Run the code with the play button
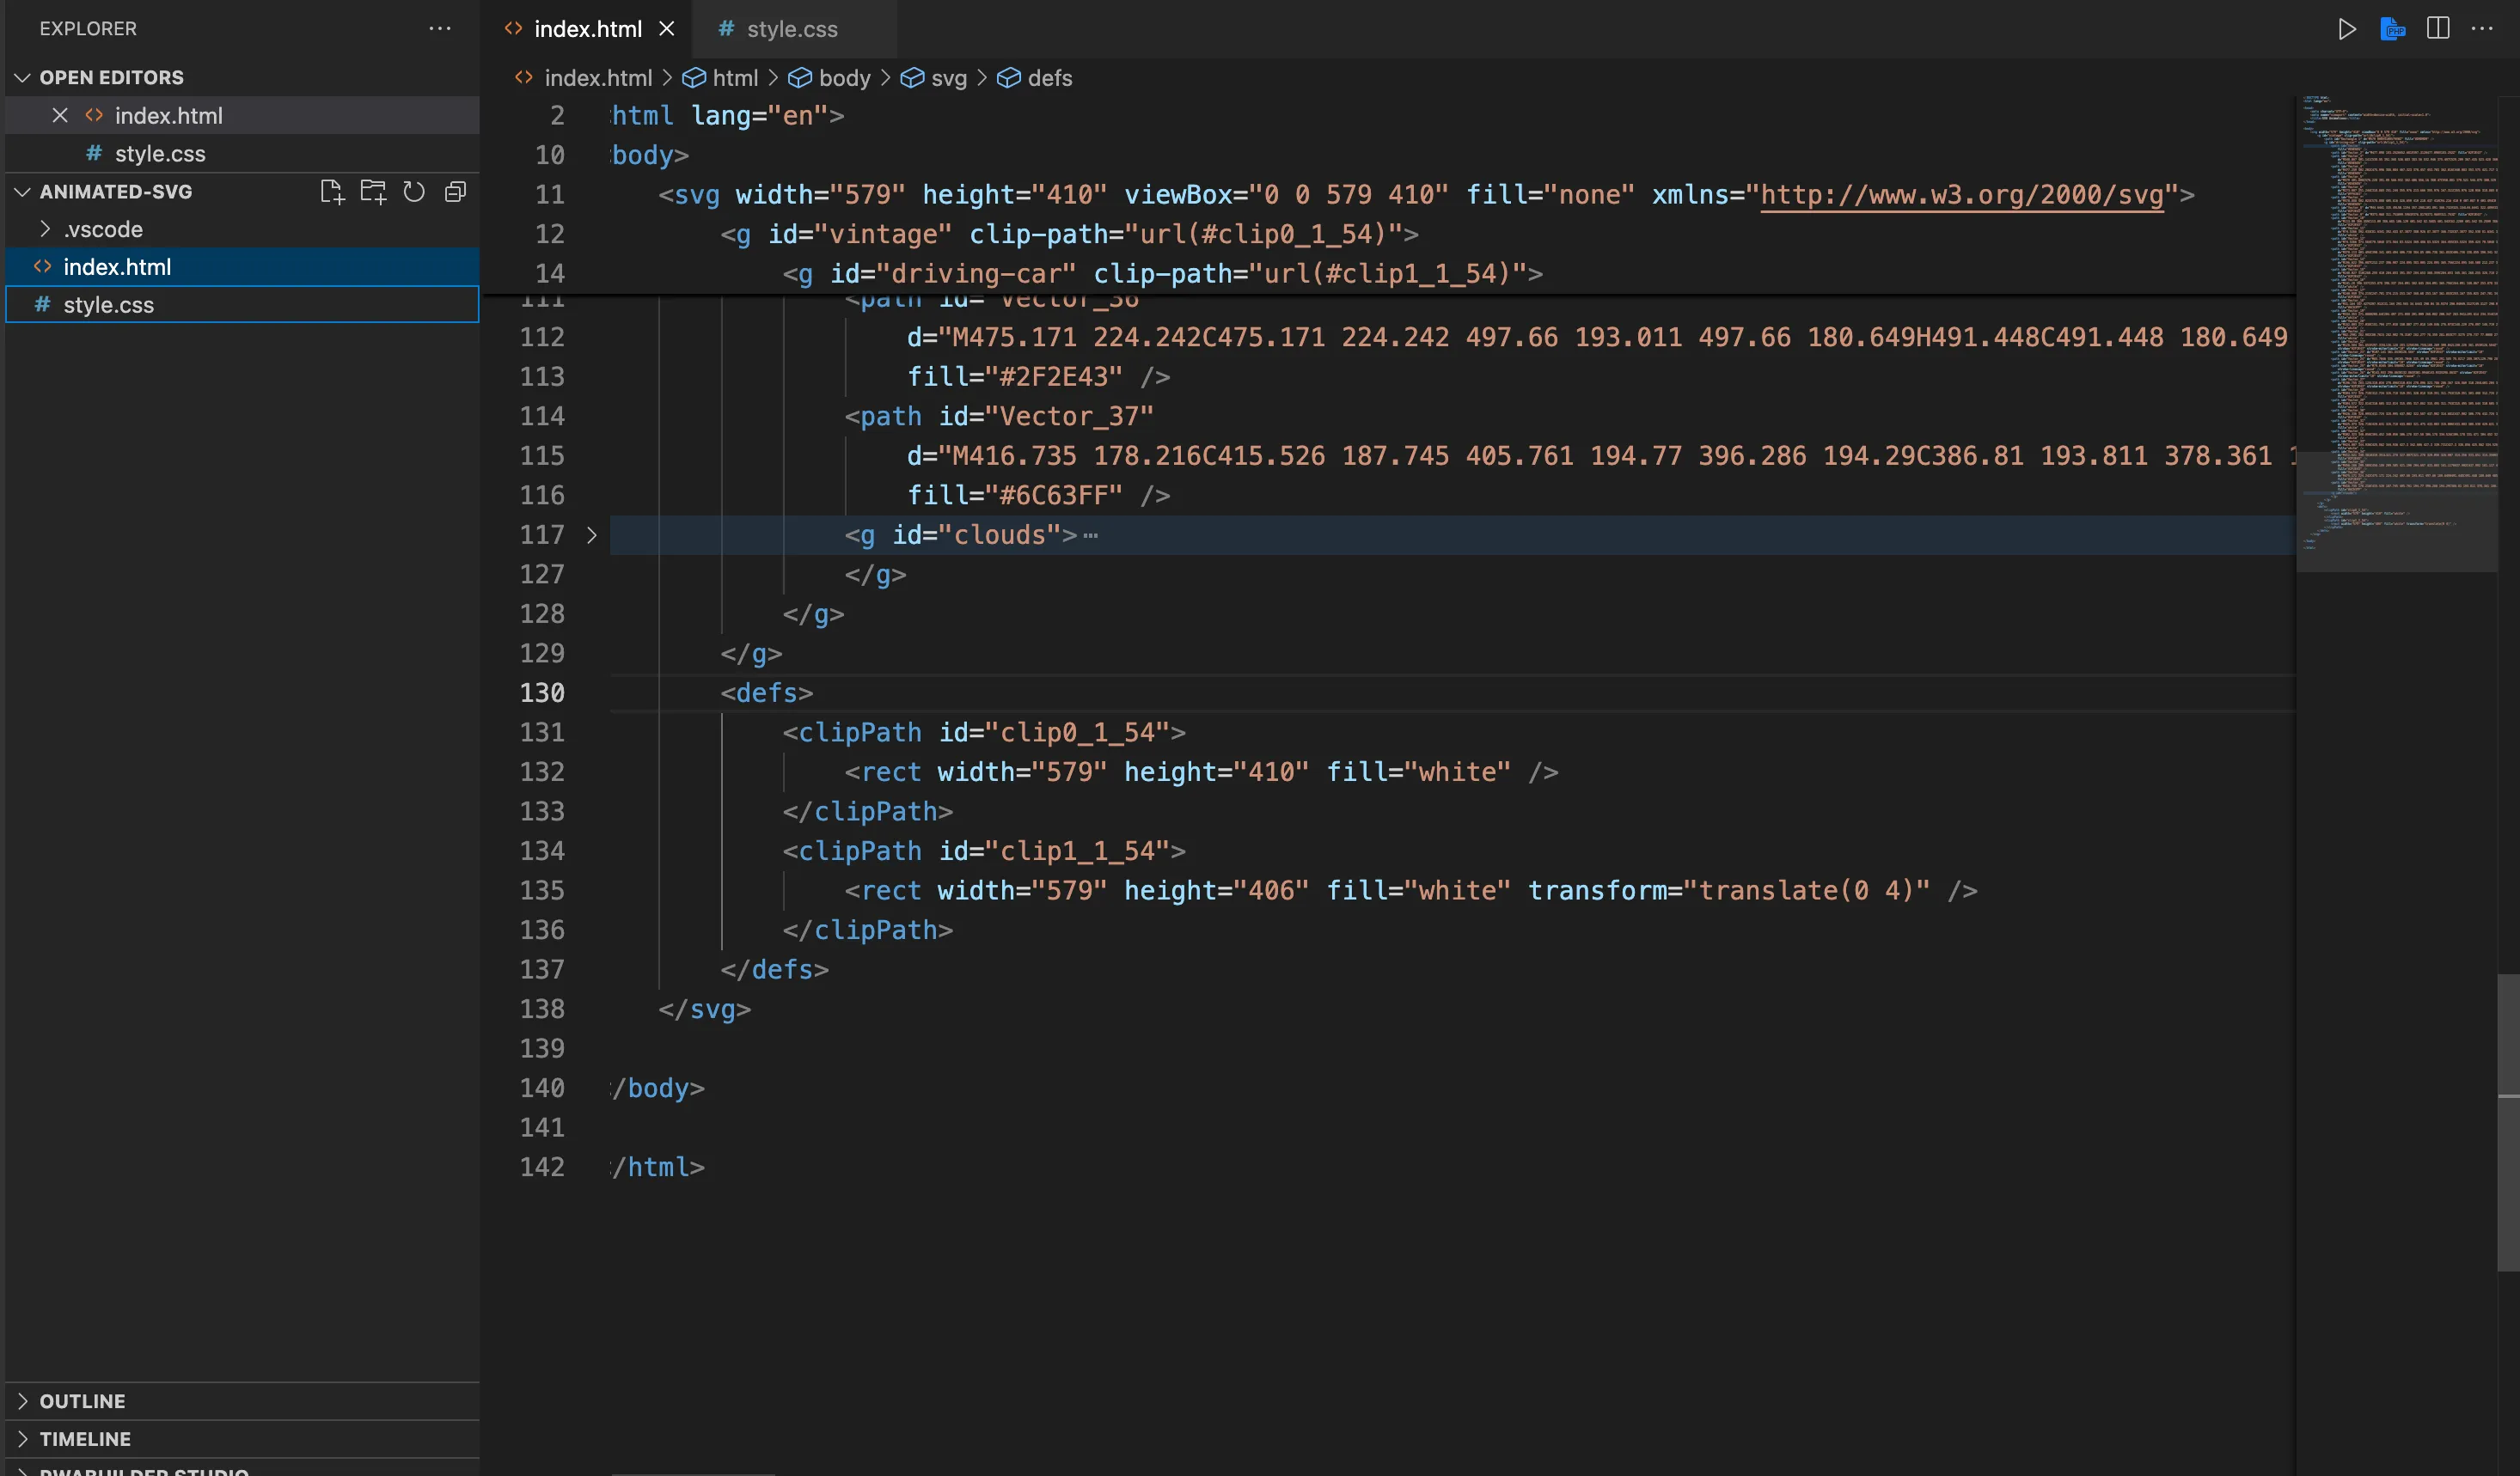Image resolution: width=2520 pixels, height=1476 pixels. pos(2346,29)
